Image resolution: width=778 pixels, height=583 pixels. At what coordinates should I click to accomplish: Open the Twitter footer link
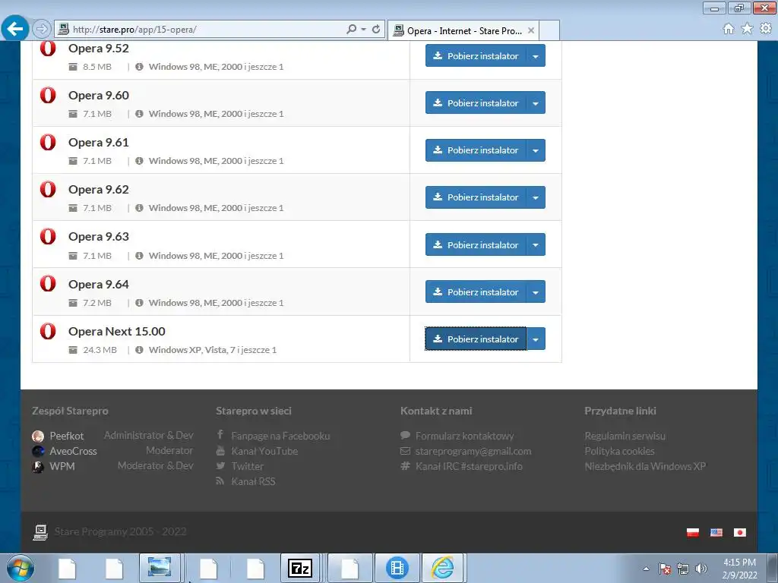click(247, 466)
